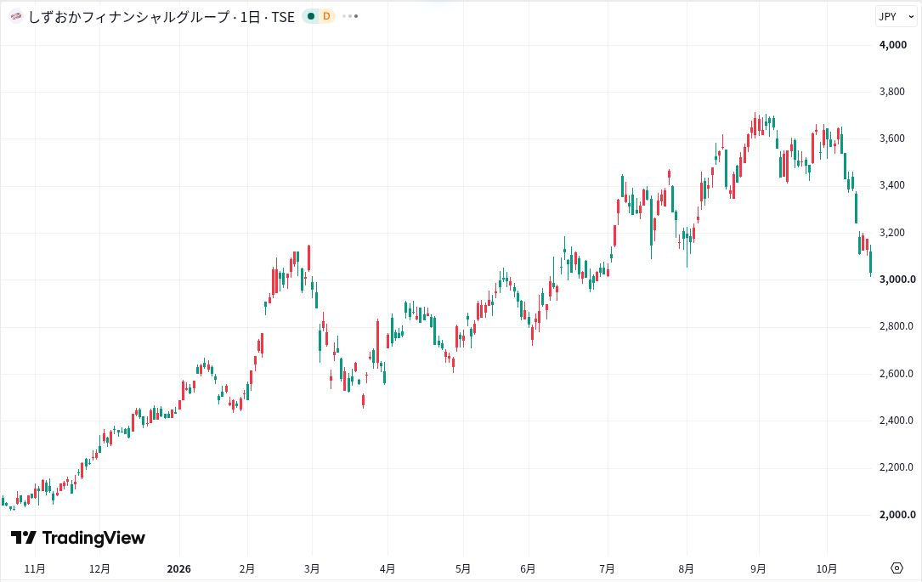This screenshot has width=922, height=582.
Task: Click the 11月 time axis label
Action: click(36, 569)
